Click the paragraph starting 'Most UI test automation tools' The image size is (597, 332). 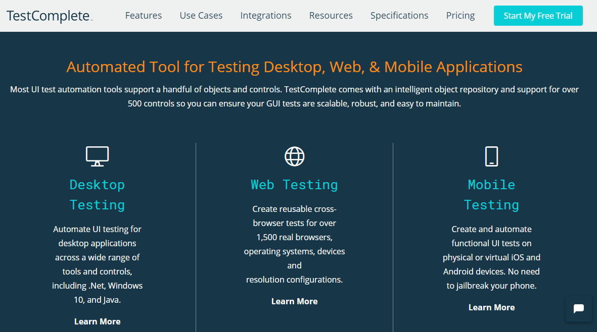(294, 96)
